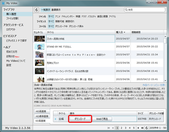169x132 pixels.
Task: Filter files by ダウンロード済み
Action: (x=76, y=26)
